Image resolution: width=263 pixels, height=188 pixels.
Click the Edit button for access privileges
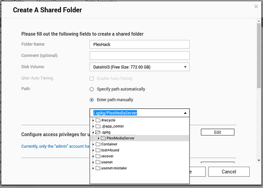pos(218,132)
